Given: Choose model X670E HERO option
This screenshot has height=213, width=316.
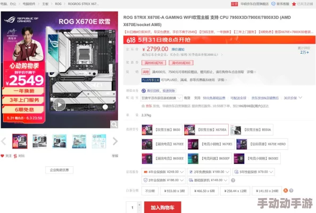Looking at the screenshot, I should (x=262, y=144).
